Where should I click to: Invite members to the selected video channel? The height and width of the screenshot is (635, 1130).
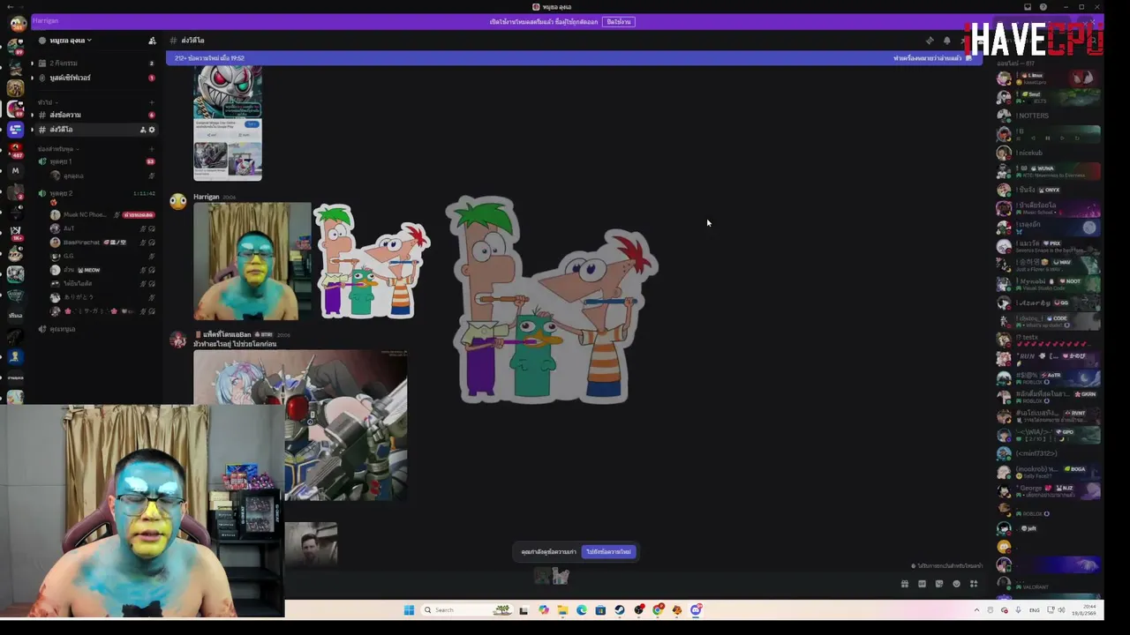pyautogui.click(x=142, y=130)
